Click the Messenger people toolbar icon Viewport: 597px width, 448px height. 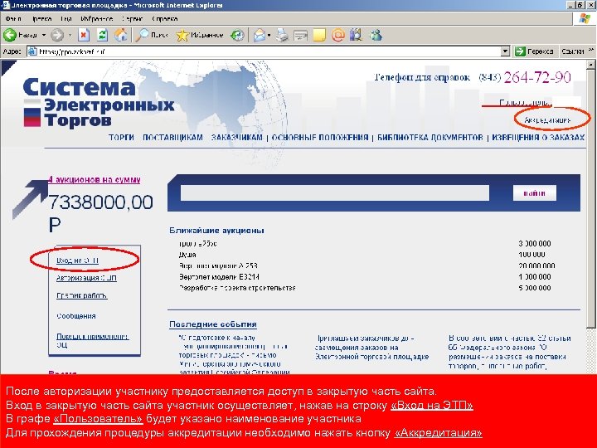pyautogui.click(x=376, y=35)
